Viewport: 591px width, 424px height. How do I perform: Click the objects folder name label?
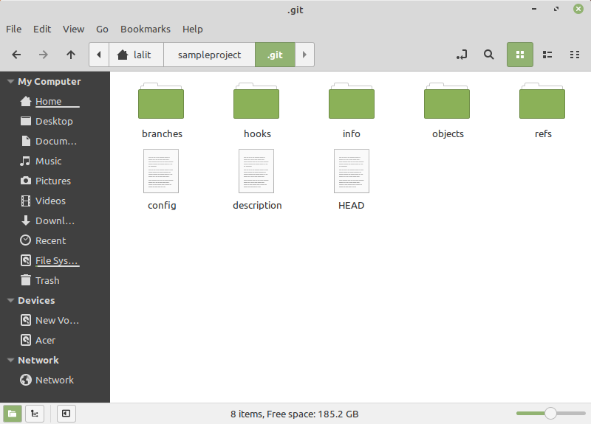coord(448,134)
